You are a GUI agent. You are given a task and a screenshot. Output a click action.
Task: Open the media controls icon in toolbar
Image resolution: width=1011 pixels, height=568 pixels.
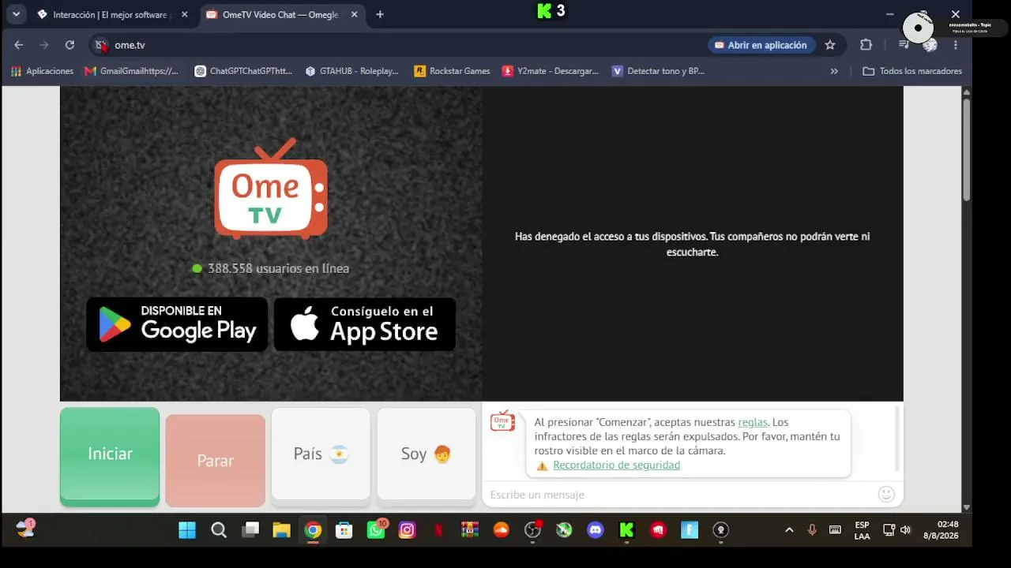tap(904, 45)
